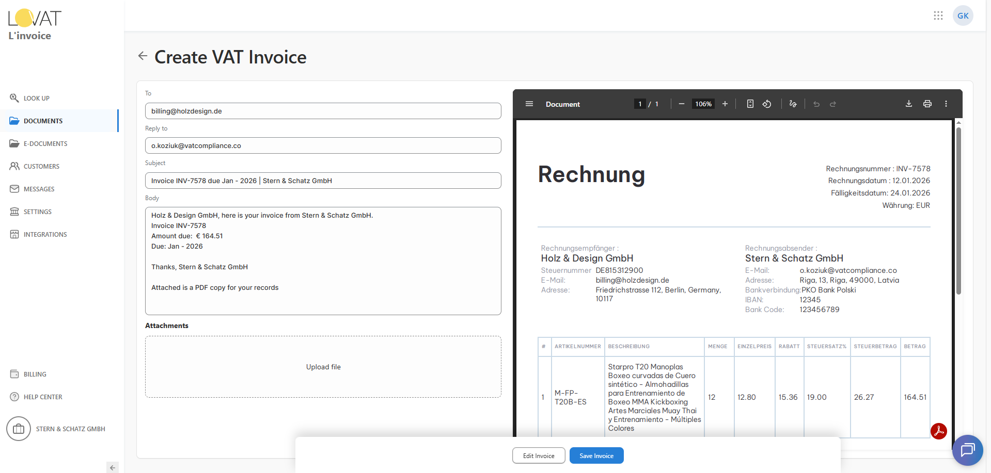Image resolution: width=991 pixels, height=473 pixels.
Task: Click the PDF viewer vertical scrollbar
Action: (x=958, y=211)
